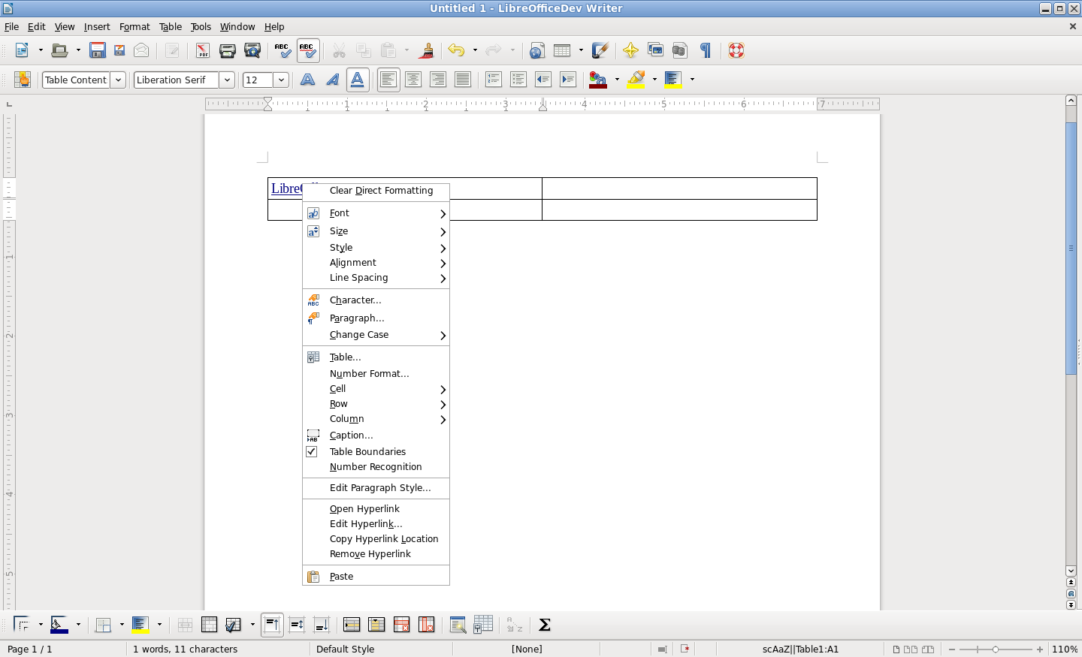Screen dimensions: 1082x657
Task: Click the Print icon in toolbar
Action: point(227,50)
